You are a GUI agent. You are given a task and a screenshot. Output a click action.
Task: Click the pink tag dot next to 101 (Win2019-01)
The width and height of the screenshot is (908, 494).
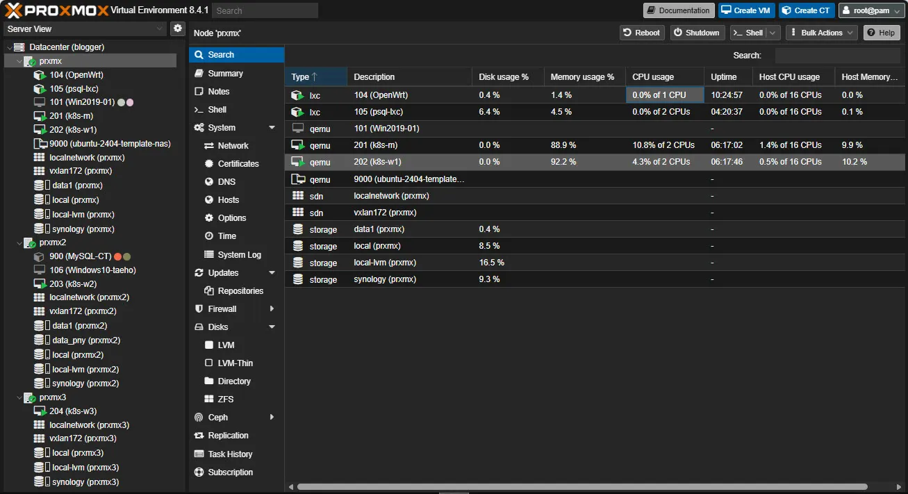130,103
